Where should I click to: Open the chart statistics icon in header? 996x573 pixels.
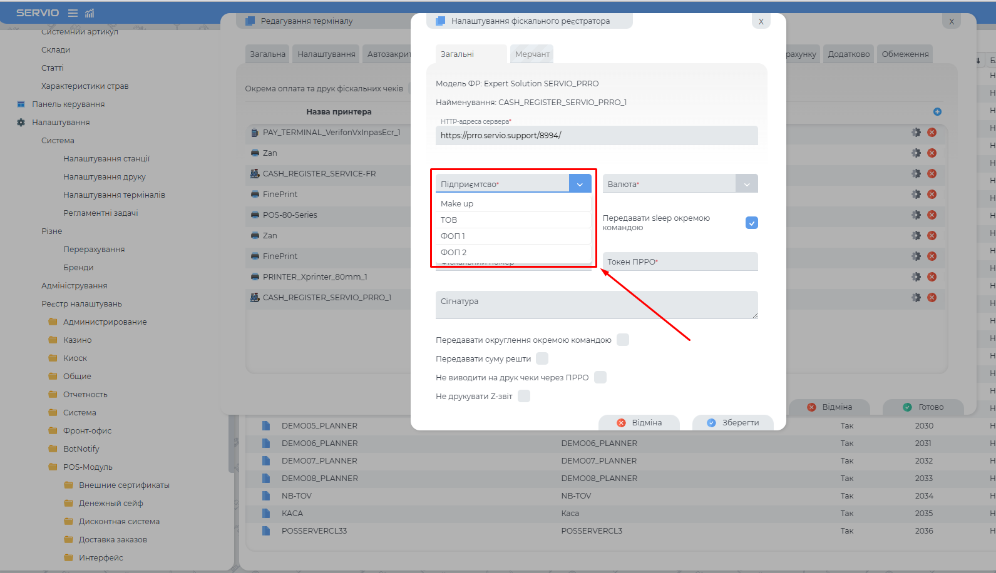pos(90,13)
